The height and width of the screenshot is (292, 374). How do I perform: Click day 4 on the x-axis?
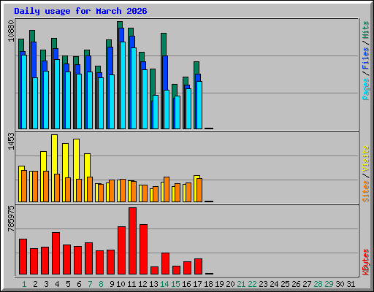(57, 284)
